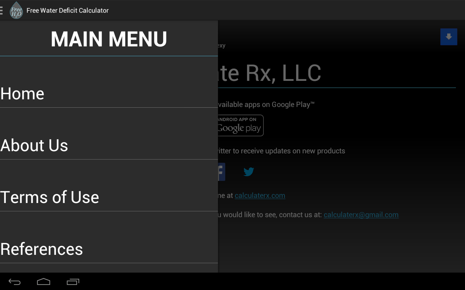
Task: Open the calculaterx.com website link
Action: point(260,195)
